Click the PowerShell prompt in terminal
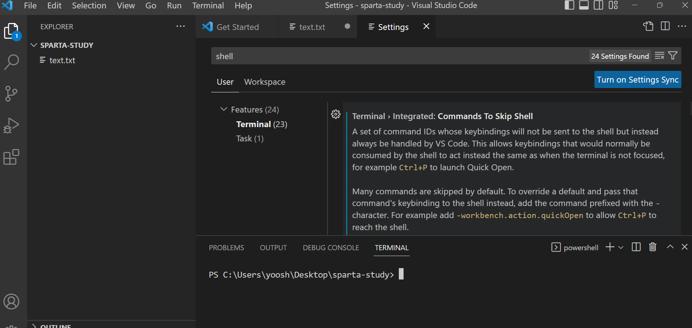This screenshot has width=692, height=328. pyautogui.click(x=302, y=275)
